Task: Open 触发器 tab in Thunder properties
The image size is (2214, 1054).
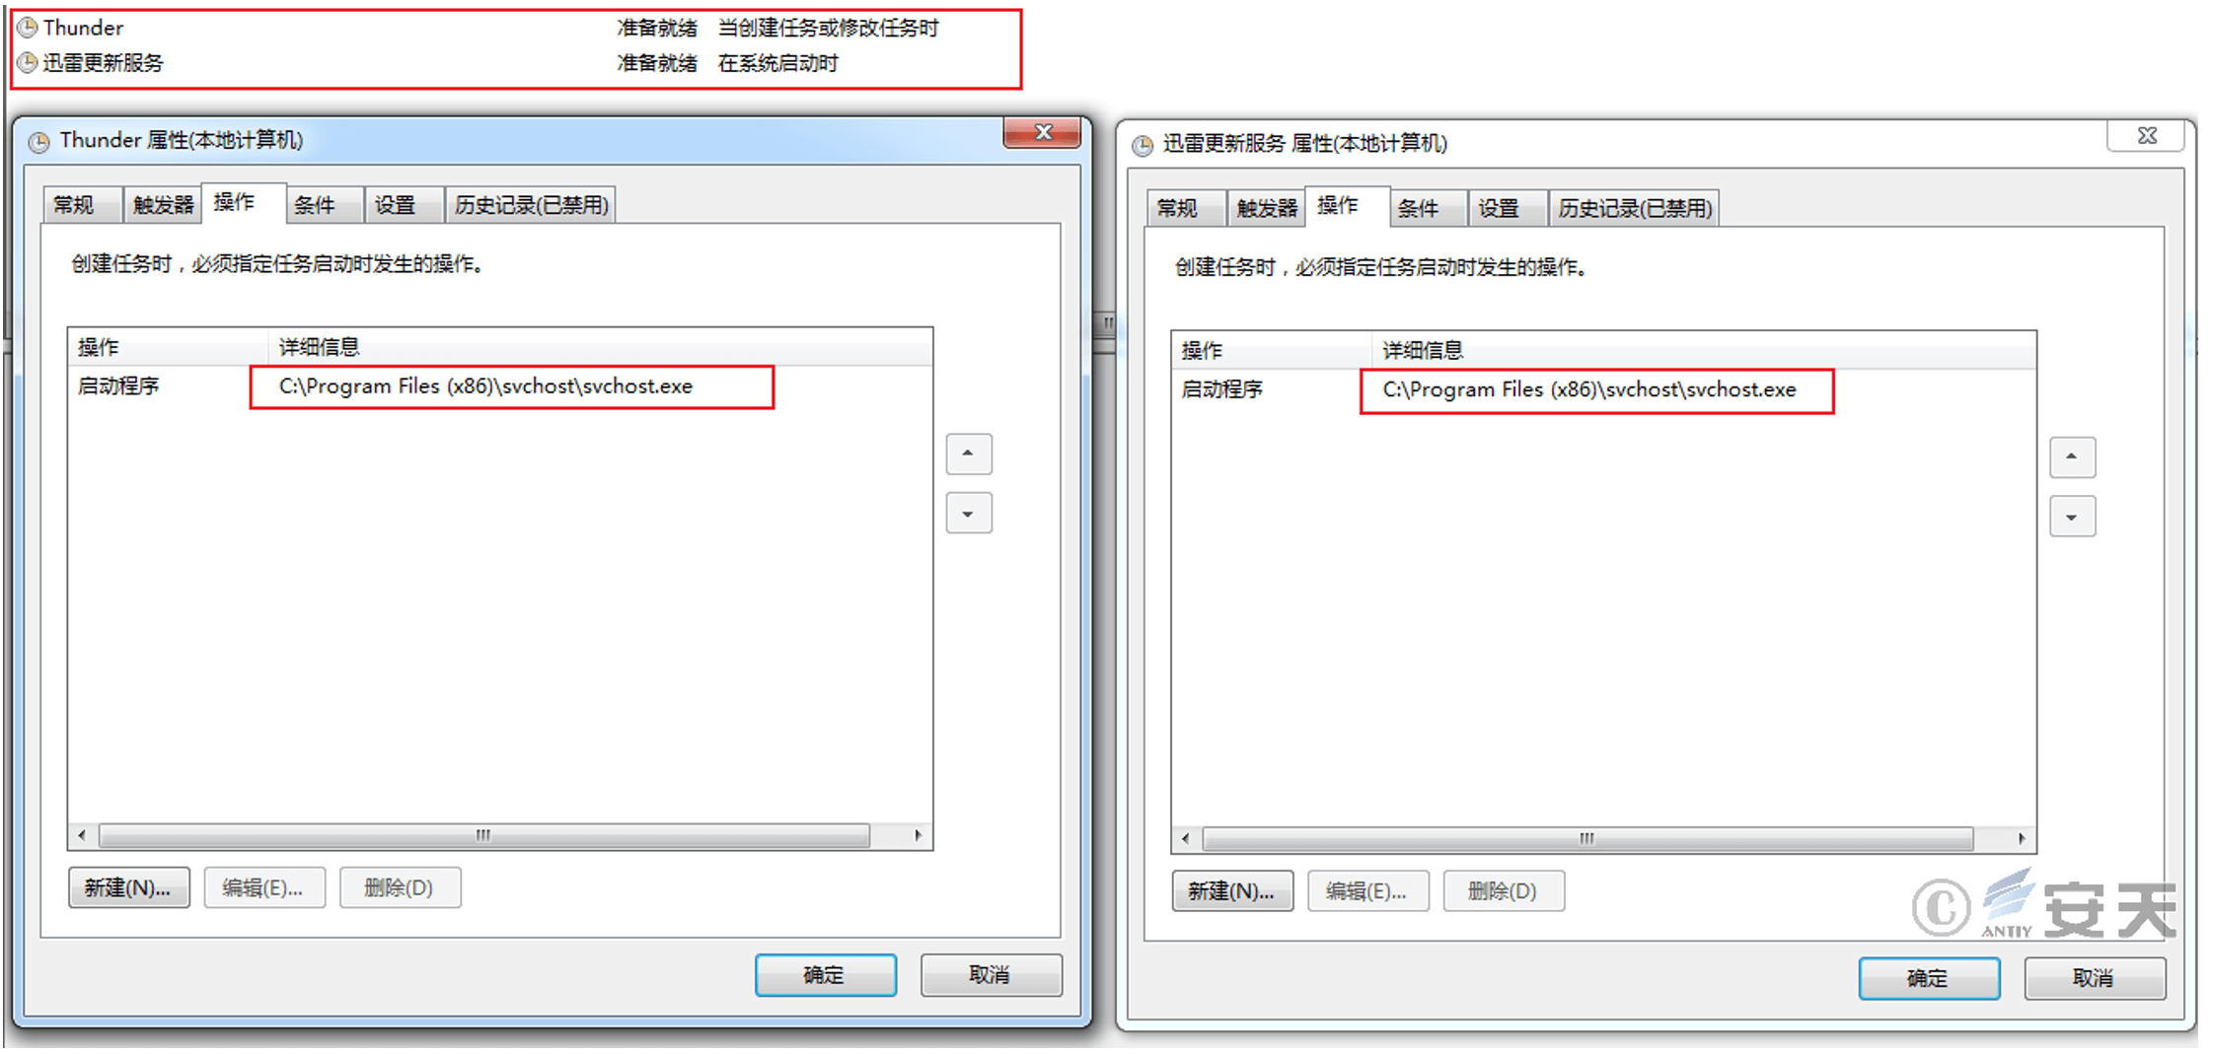Action: coord(163,205)
